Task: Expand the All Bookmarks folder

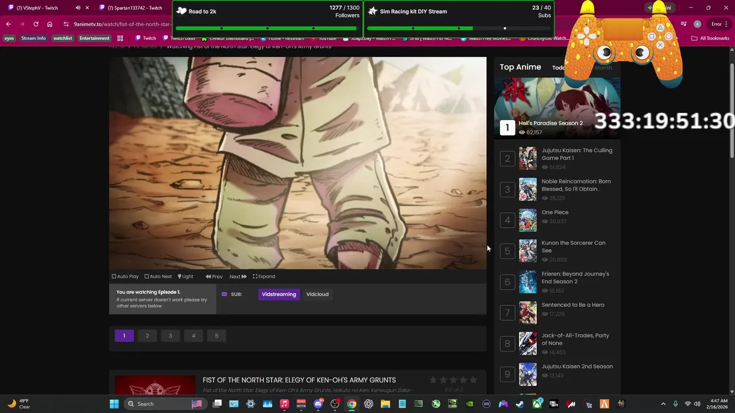Action: click(710, 38)
